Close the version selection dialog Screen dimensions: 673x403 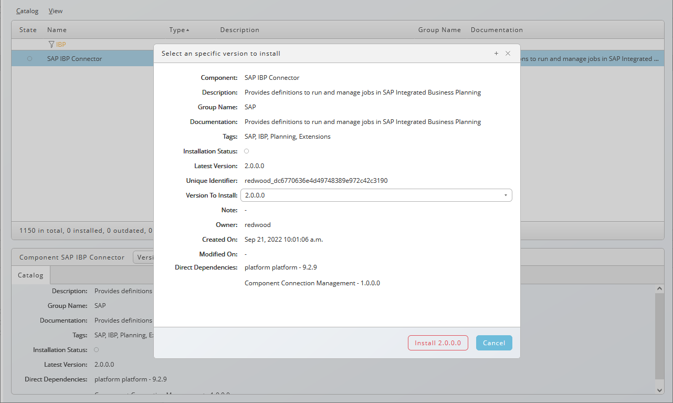click(x=508, y=54)
